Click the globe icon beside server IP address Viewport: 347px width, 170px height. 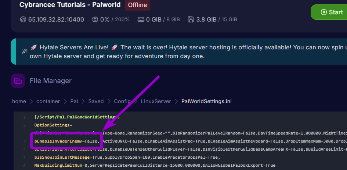[x=24, y=19]
